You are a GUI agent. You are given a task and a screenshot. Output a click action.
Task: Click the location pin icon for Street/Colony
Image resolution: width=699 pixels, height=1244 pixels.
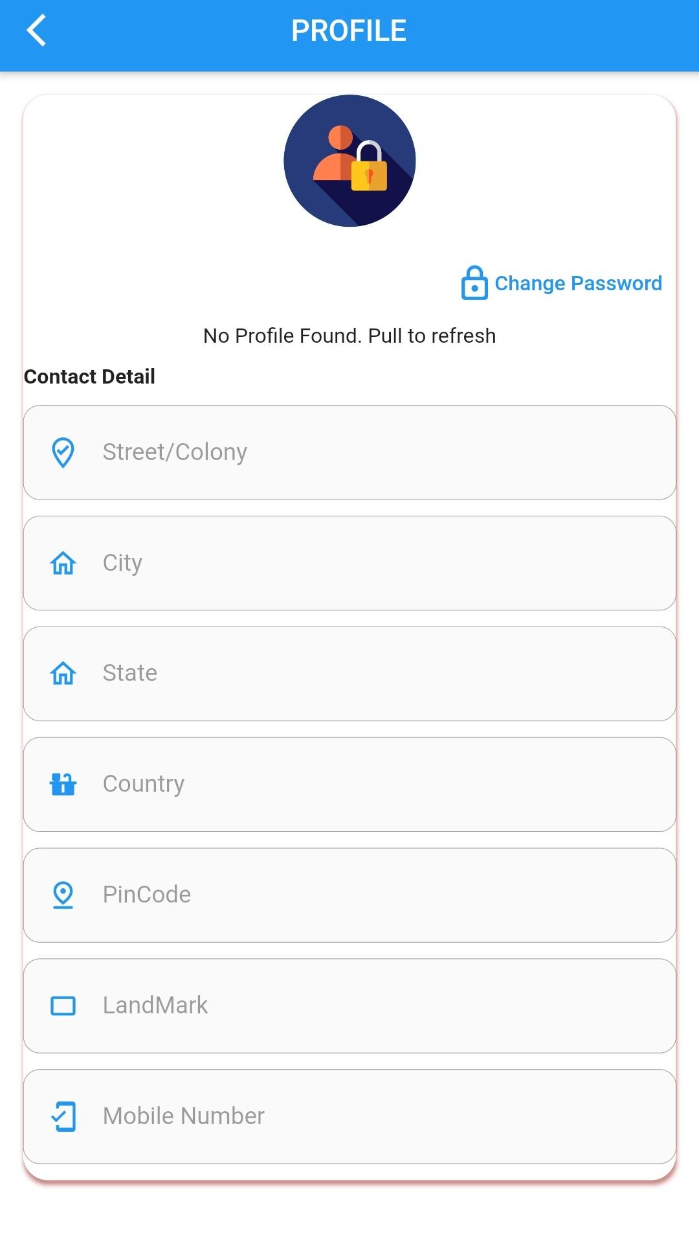[63, 452]
